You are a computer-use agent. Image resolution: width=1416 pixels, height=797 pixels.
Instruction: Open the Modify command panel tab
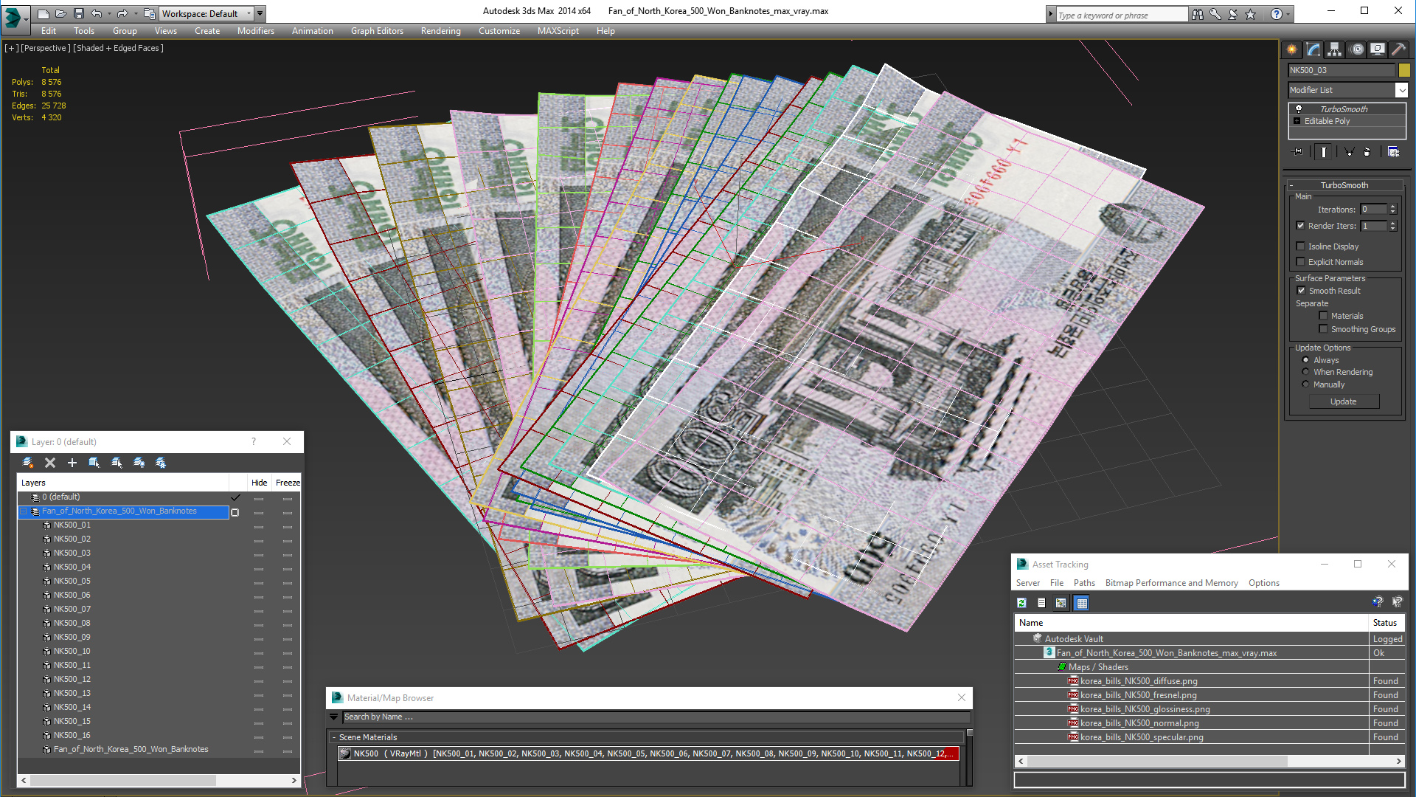point(1313,49)
